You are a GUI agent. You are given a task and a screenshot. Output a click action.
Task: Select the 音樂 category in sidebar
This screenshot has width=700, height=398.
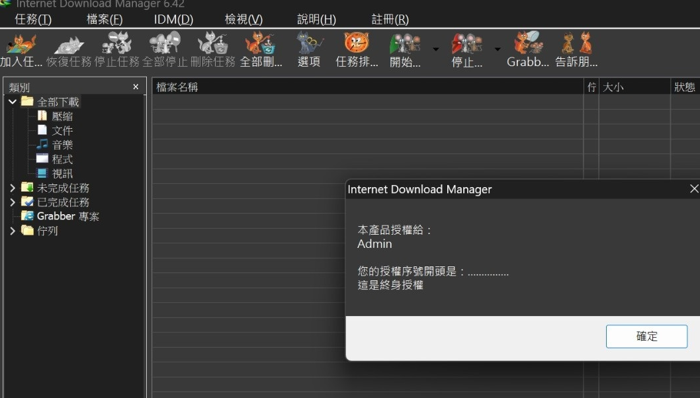click(62, 145)
